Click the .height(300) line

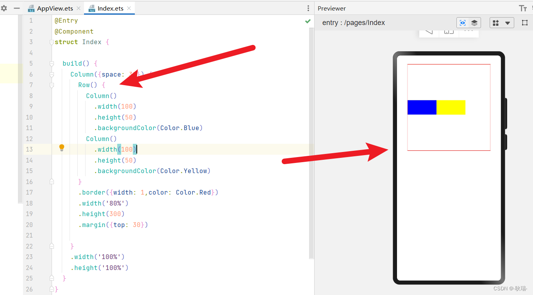coord(101,214)
